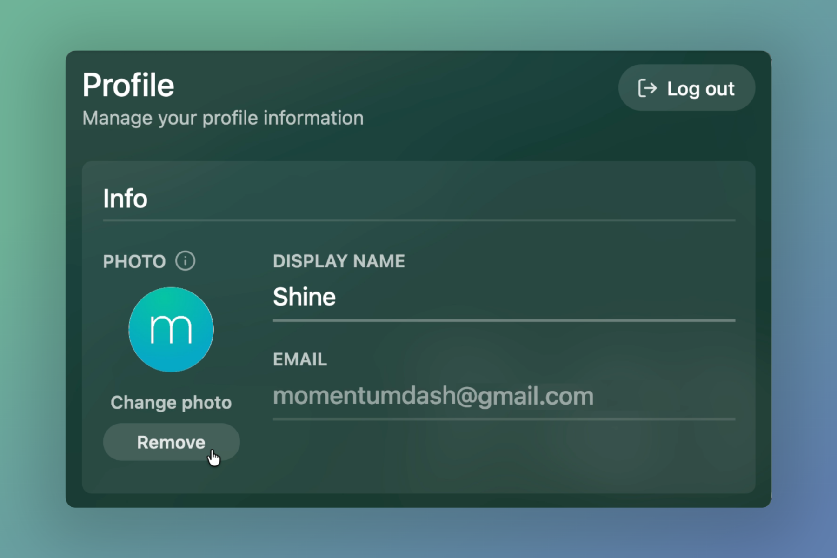This screenshot has width=837, height=558.
Task: Open the photo info tooltip icon
Action: [x=185, y=261]
